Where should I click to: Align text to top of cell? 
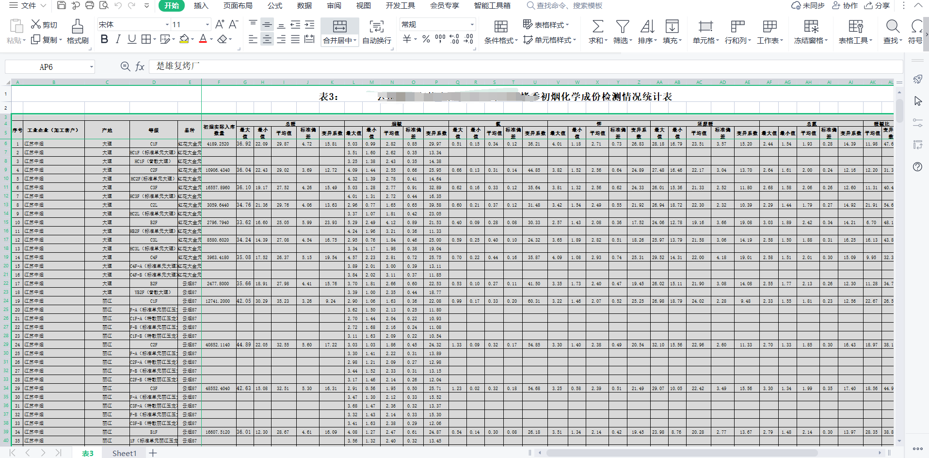[253, 24]
